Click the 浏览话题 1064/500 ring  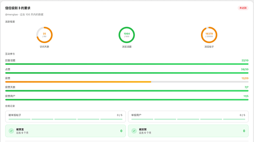[x=127, y=35]
